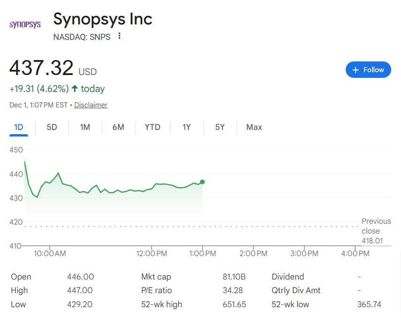Switch to the 5Y chart tab
Screen dimensions: 401x318
point(220,127)
